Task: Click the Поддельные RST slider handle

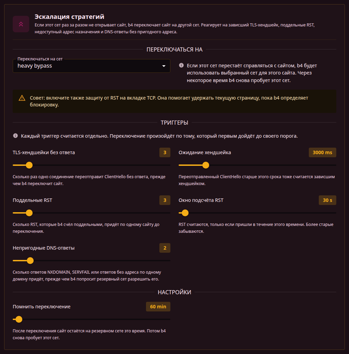Action: 29,213
